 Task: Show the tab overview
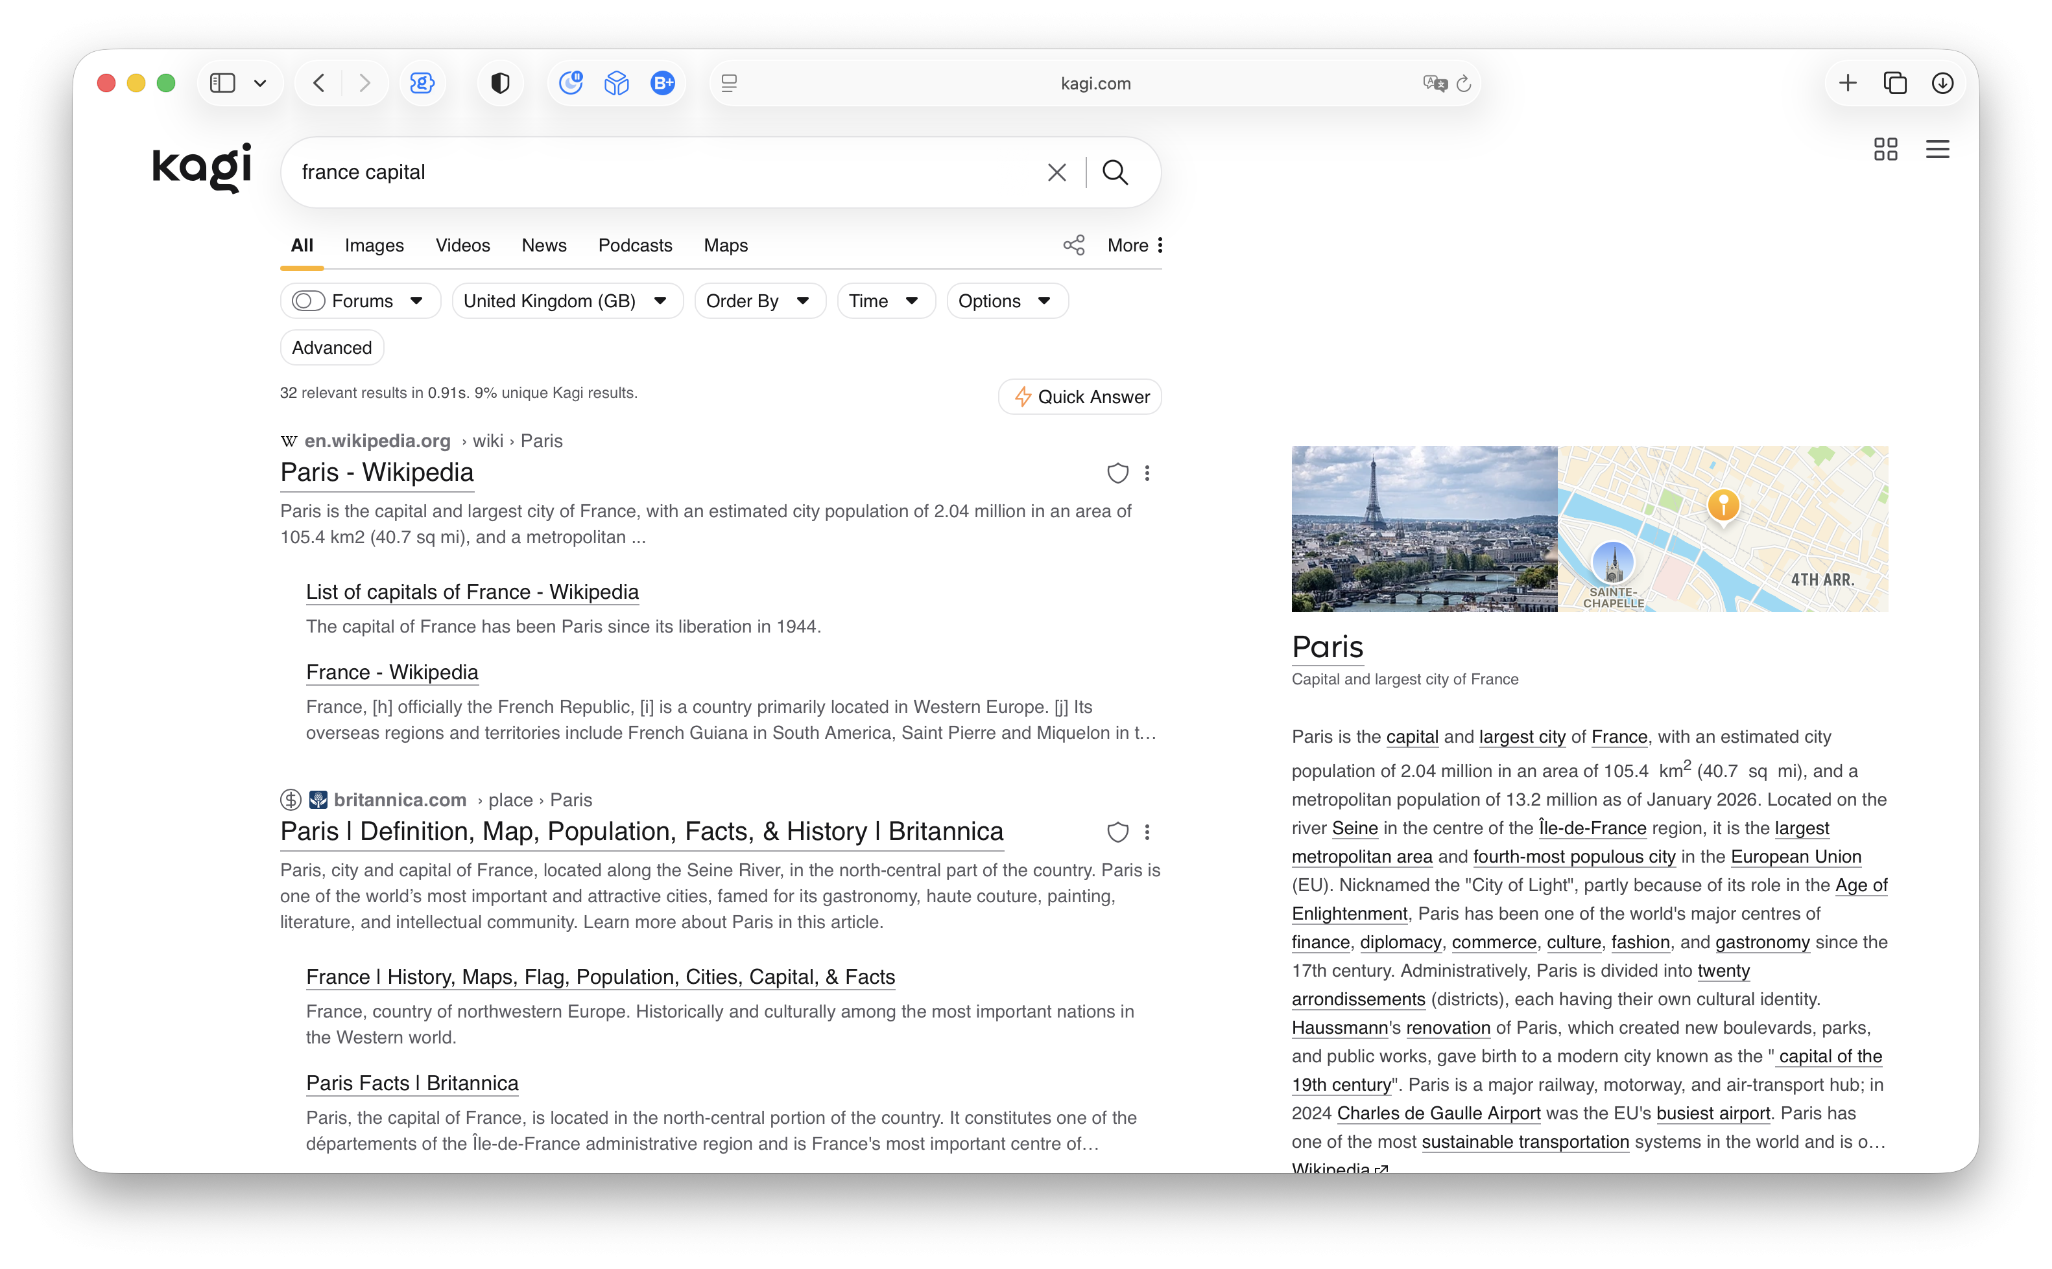pos(1895,83)
